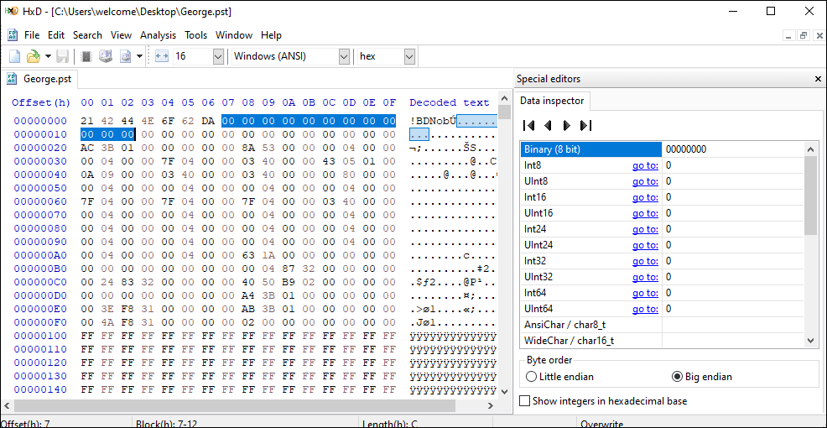Open the Help menu
Image resolution: width=827 pixels, height=428 pixels.
(x=271, y=35)
